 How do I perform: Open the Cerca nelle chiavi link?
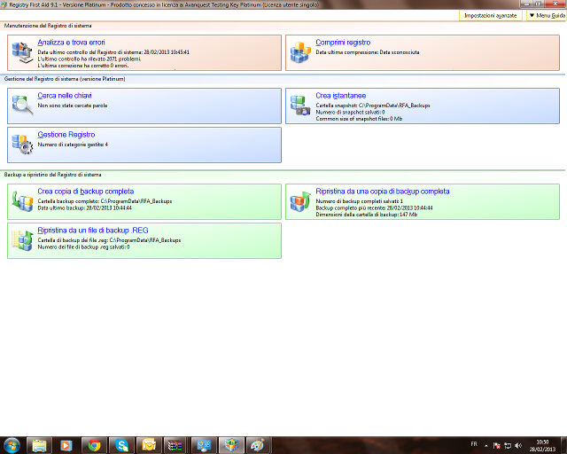click(x=65, y=96)
